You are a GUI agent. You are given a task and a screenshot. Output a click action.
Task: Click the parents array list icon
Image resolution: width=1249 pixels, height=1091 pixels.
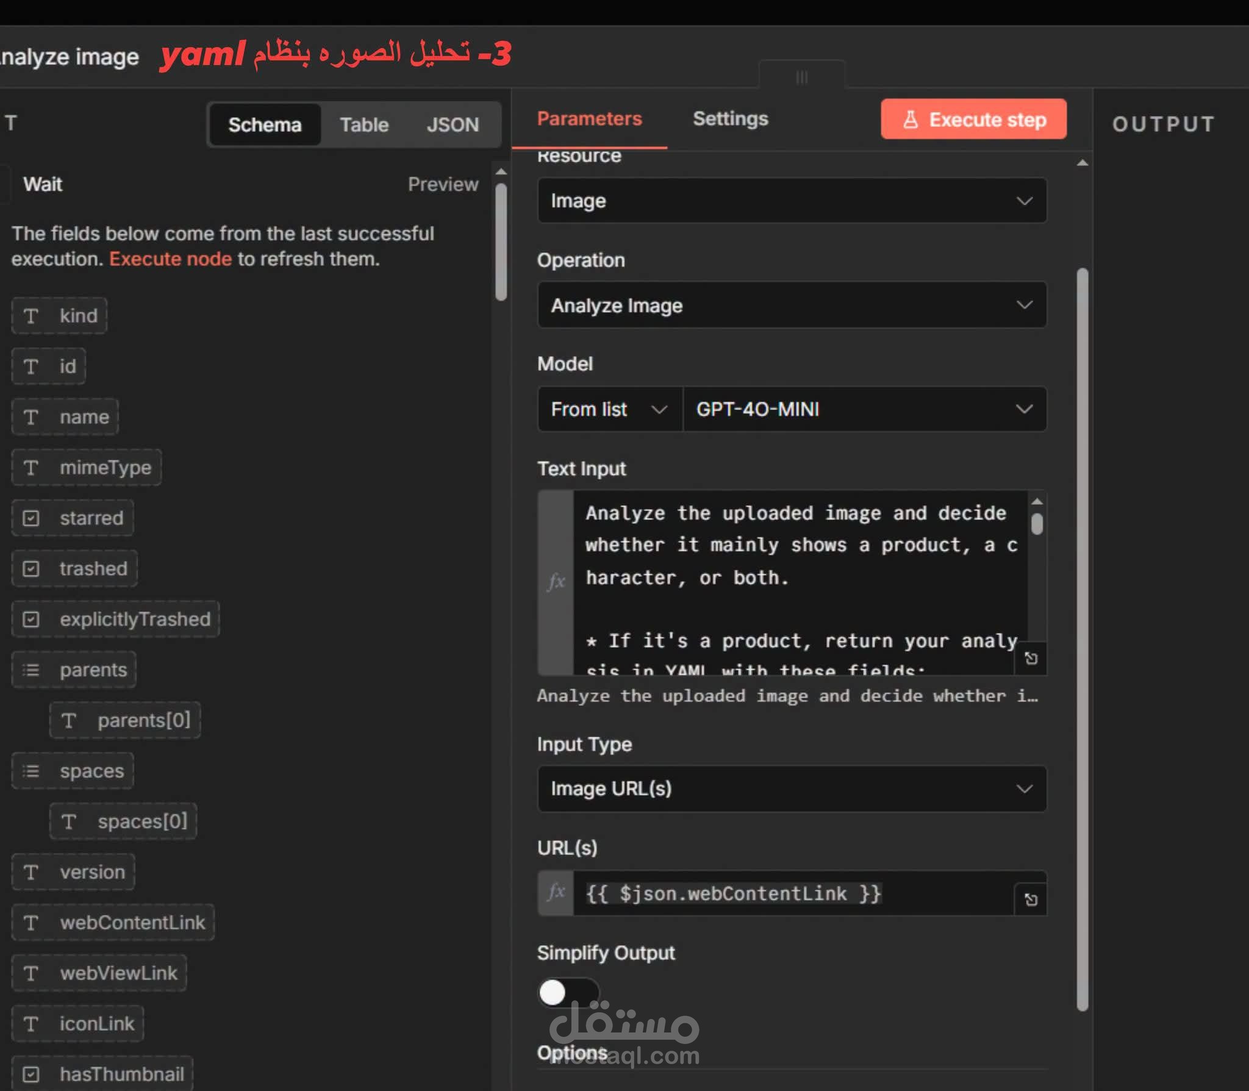tap(31, 670)
